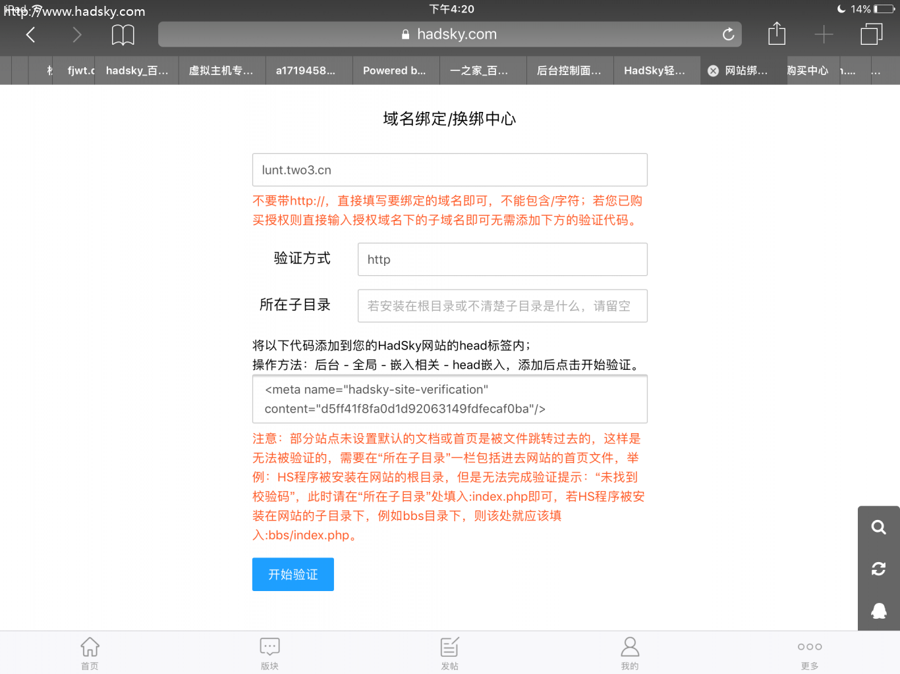Click the domain field lunt.two3.cn
900x674 pixels.
pos(450,170)
